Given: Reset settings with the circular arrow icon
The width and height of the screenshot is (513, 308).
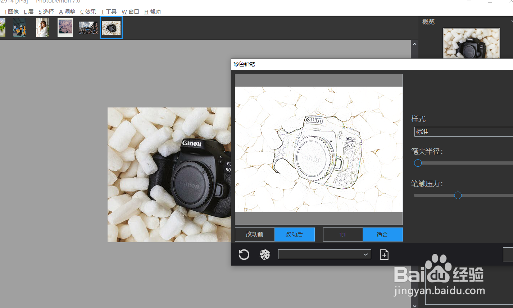Looking at the screenshot, I should [x=244, y=255].
